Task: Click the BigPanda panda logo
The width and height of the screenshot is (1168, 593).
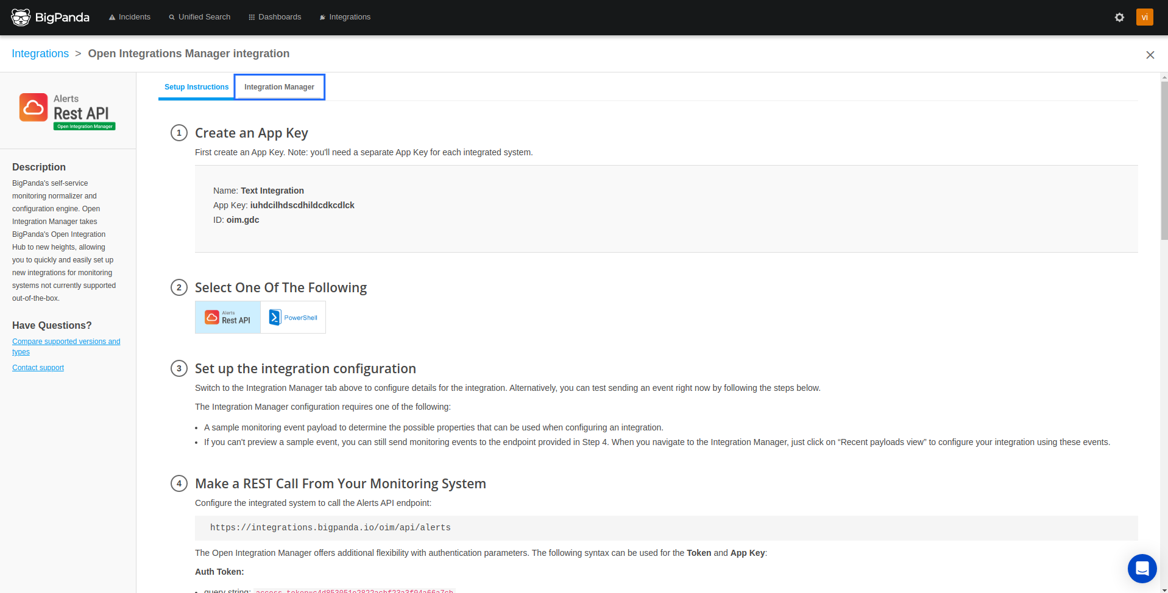Action: (x=20, y=16)
